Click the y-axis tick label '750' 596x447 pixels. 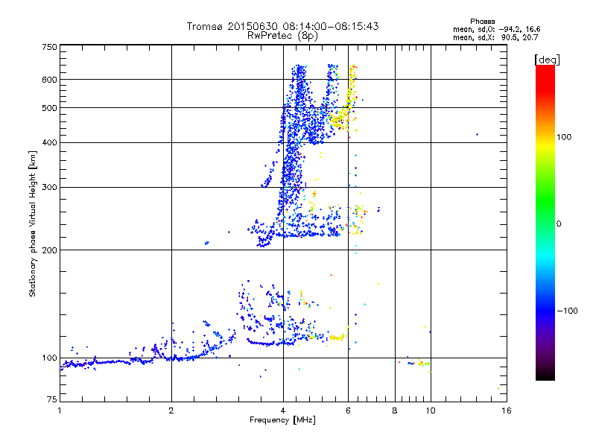point(49,47)
